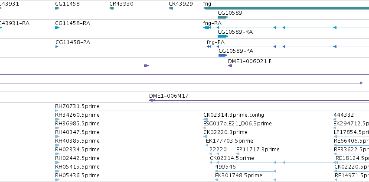Viewport: 369px width, 182px height.
Task: Click the label beginning CK02220.5
Action: tap(352, 167)
